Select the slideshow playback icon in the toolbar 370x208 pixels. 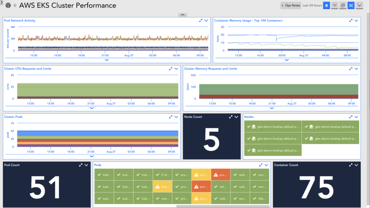(343, 5)
